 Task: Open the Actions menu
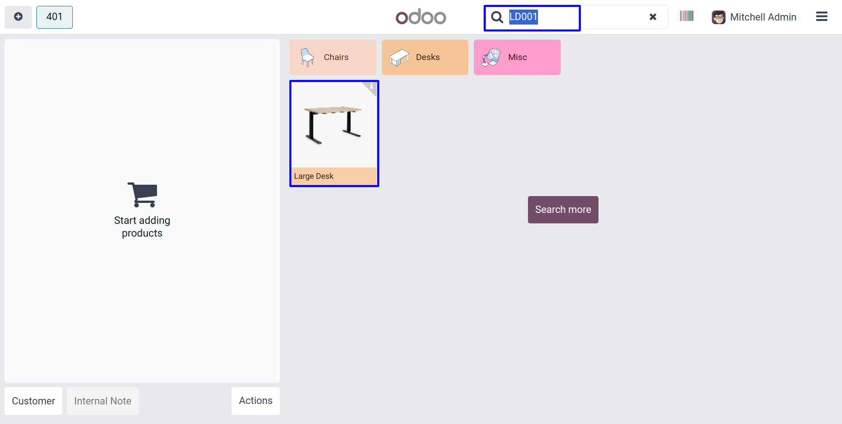tap(255, 401)
